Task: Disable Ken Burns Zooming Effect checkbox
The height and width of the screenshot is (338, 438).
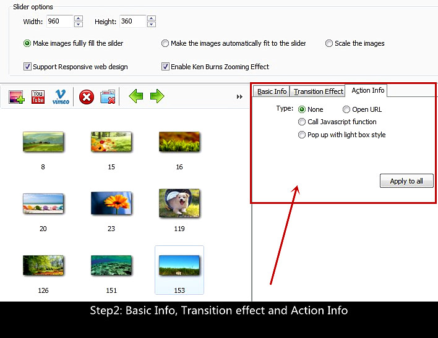Action: (165, 67)
